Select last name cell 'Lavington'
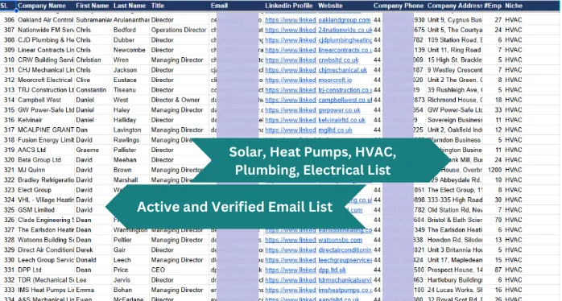 (127, 130)
